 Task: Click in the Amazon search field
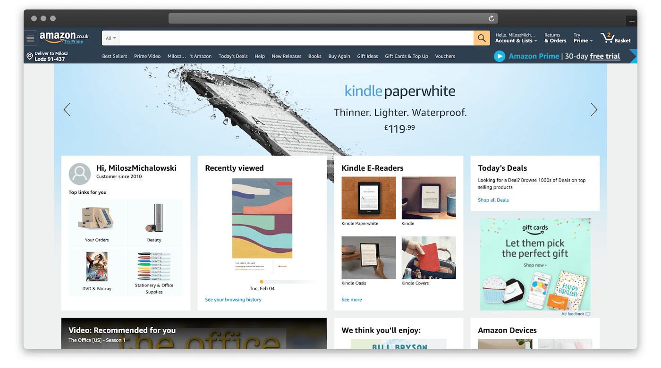point(297,38)
